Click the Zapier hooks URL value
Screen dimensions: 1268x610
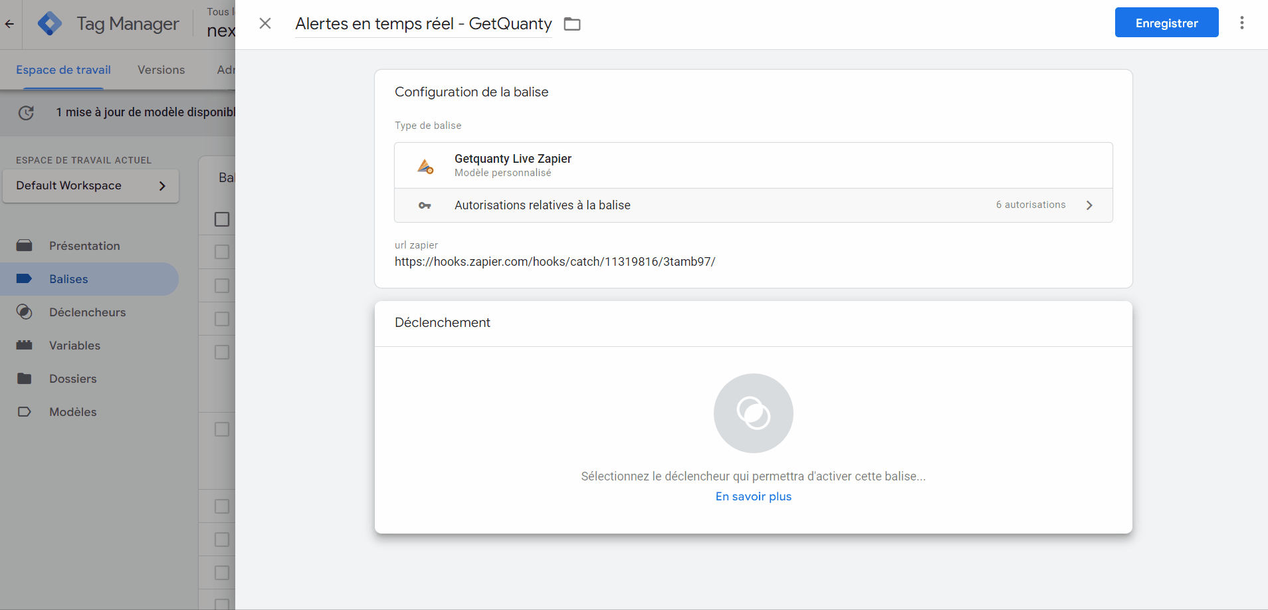click(555, 262)
